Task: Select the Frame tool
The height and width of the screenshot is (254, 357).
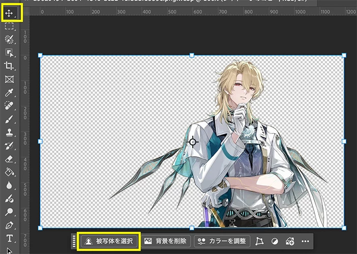Action: coord(9,79)
